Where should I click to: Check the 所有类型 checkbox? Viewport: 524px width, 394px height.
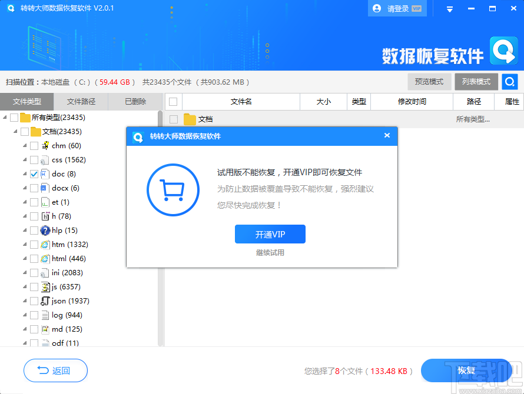[x=14, y=118]
